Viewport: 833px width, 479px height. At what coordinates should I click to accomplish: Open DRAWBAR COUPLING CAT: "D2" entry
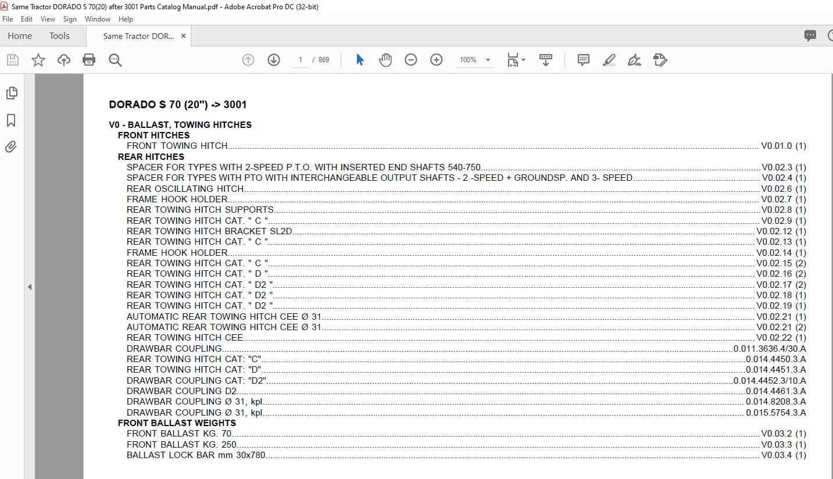pyautogui.click(x=196, y=380)
